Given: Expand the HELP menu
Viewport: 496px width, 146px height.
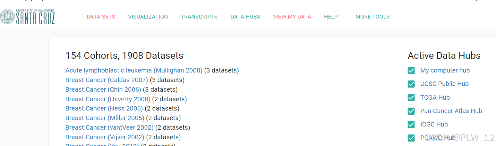Looking at the screenshot, I should pyautogui.click(x=331, y=17).
